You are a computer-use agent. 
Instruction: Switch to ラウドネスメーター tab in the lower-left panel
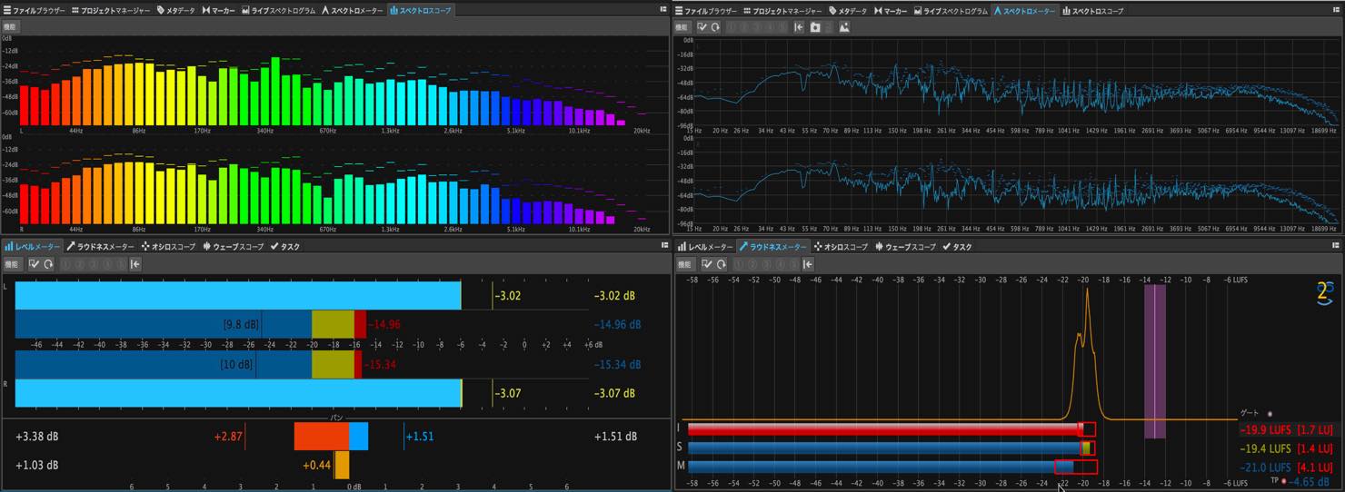point(99,247)
